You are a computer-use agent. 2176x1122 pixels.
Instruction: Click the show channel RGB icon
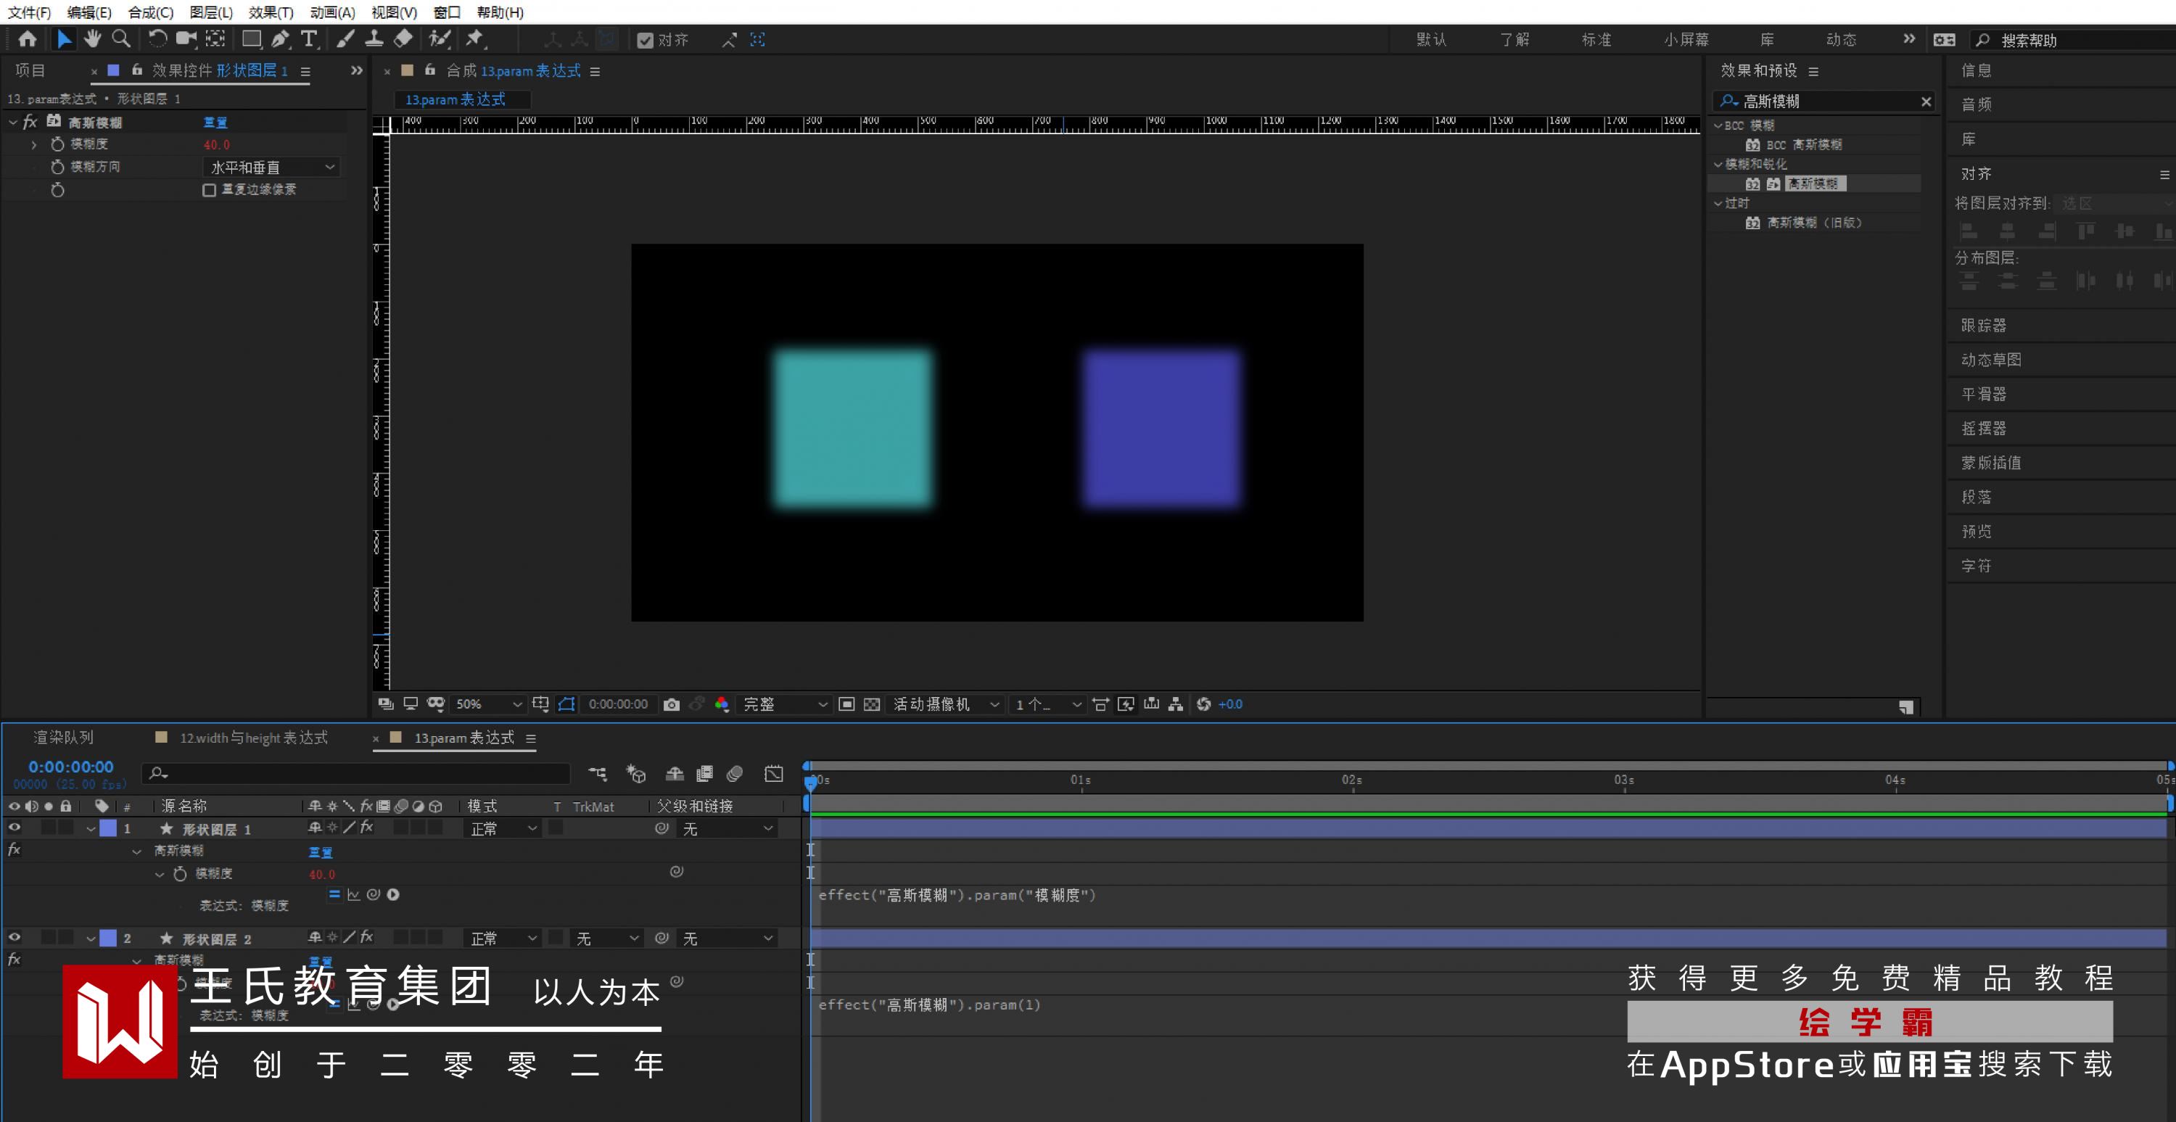click(x=722, y=705)
